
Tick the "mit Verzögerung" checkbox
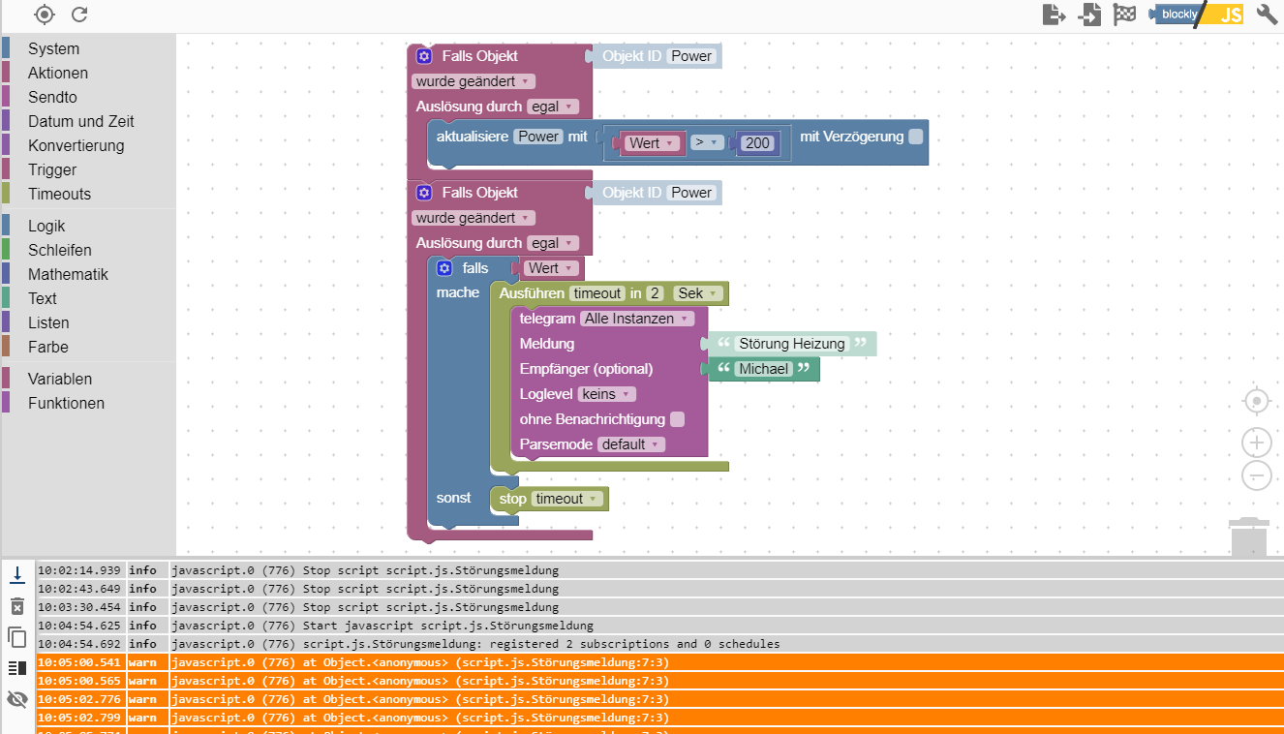click(x=916, y=137)
